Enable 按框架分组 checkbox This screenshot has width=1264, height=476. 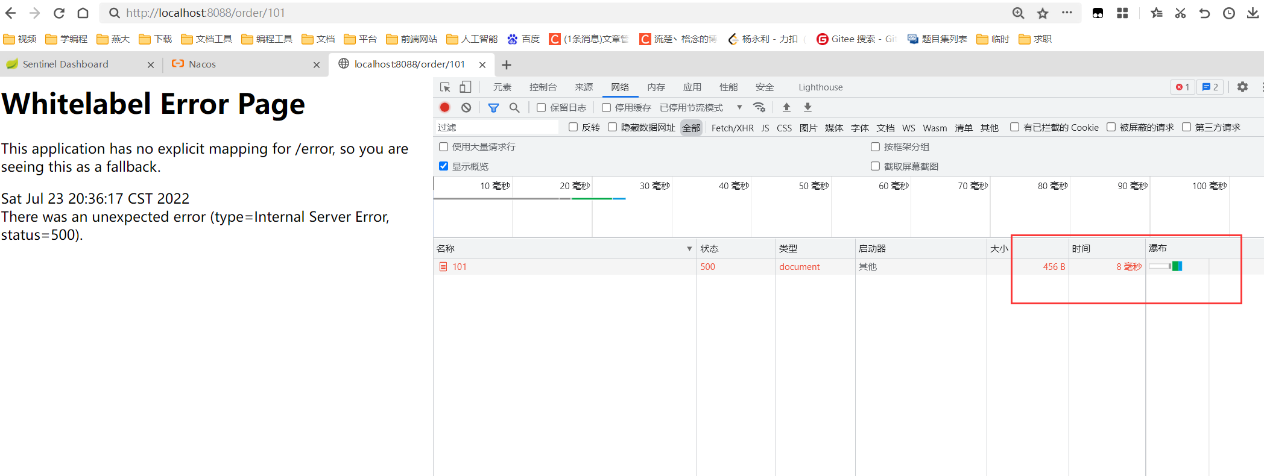click(x=875, y=146)
